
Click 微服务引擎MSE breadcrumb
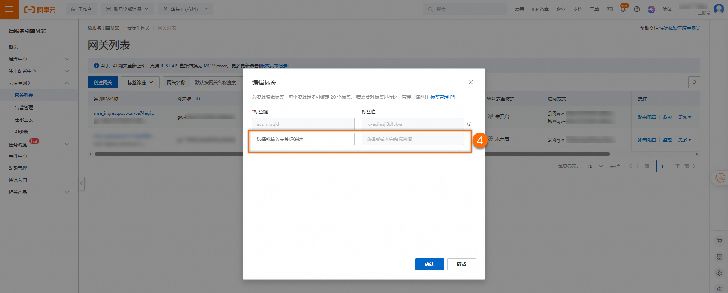104,28
